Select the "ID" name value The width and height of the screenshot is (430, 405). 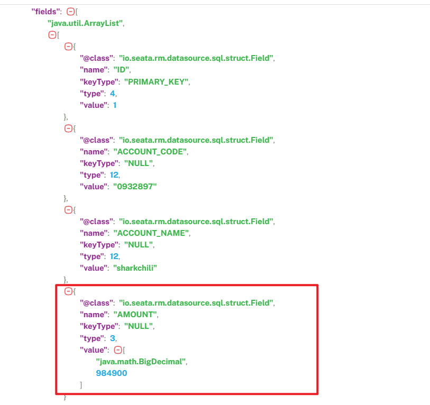pyautogui.click(x=121, y=70)
